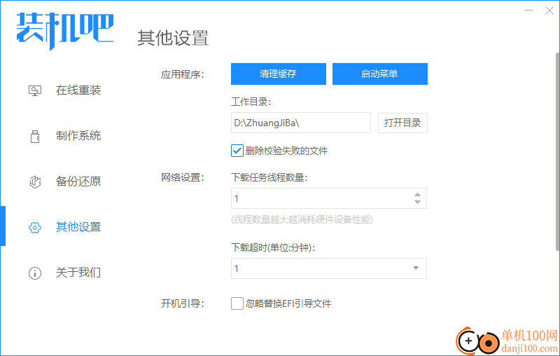Go to 备份还原 section

(78, 182)
